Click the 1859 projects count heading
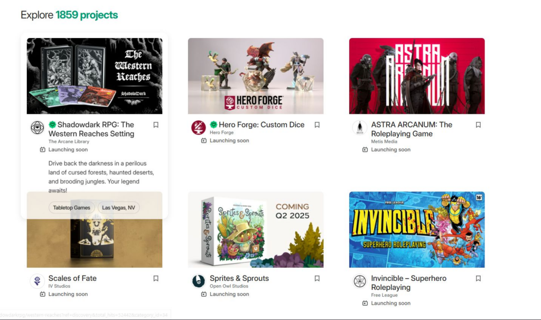The height and width of the screenshot is (320, 541). 87,15
